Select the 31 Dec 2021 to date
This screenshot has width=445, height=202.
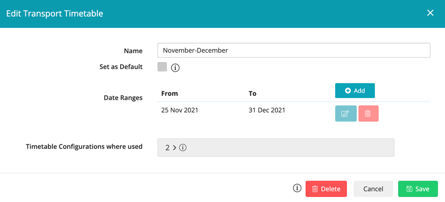point(267,110)
